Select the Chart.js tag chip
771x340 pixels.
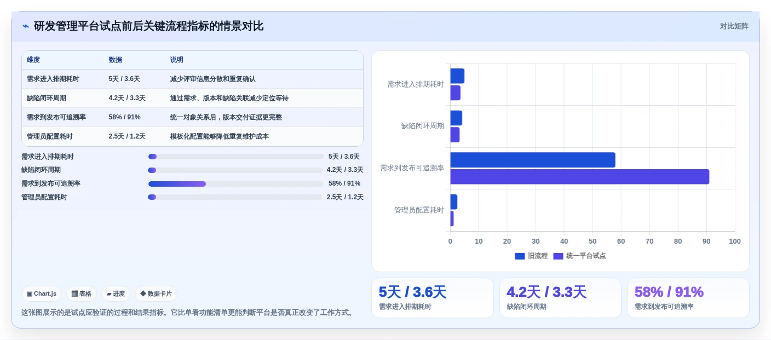pyautogui.click(x=42, y=294)
